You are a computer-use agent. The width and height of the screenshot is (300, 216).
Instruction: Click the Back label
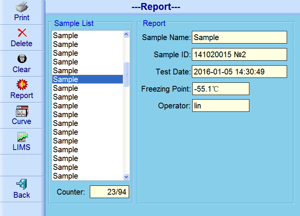(22, 195)
